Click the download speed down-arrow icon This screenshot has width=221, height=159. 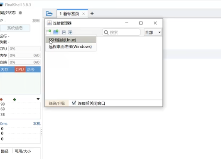[x=15, y=100]
